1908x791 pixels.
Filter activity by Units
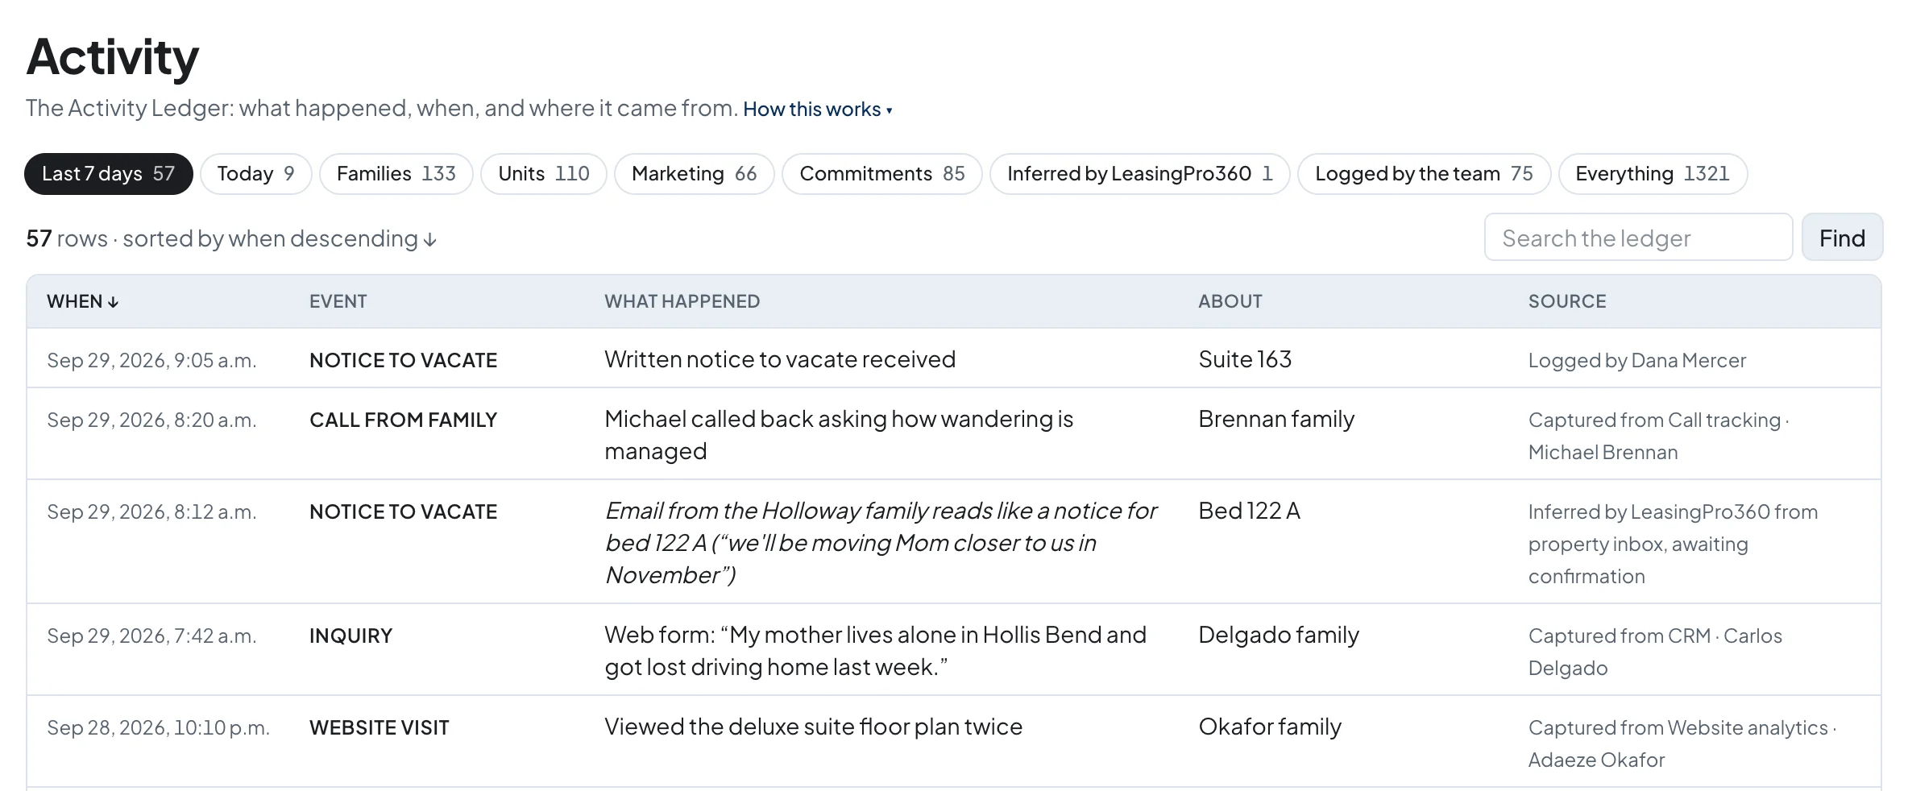tap(543, 174)
